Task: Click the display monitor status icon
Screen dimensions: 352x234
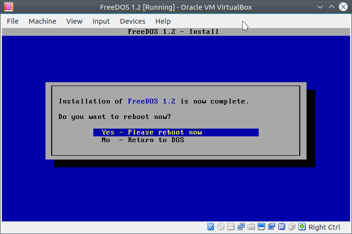Action: (x=261, y=227)
